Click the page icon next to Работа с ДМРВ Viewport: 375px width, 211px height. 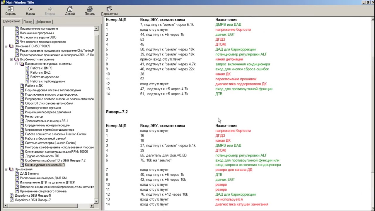pyautogui.click(x=28, y=68)
